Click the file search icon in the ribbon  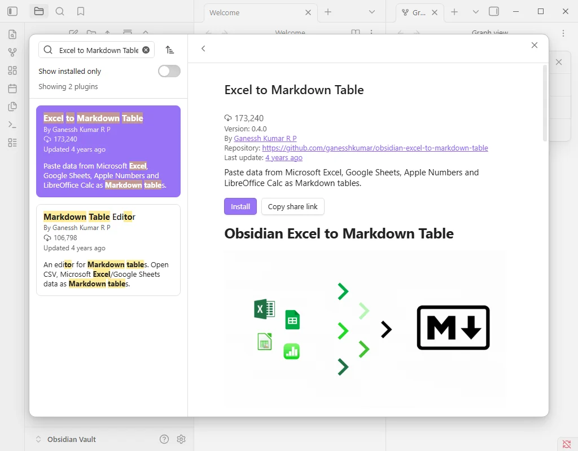pyautogui.click(x=12, y=34)
